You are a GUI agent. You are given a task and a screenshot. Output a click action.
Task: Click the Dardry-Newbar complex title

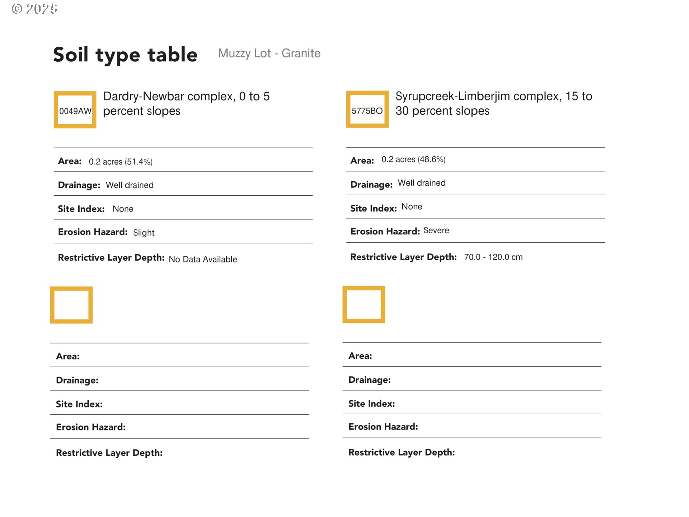186,103
